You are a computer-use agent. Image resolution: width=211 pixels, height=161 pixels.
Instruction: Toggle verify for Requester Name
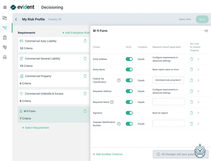click(129, 102)
